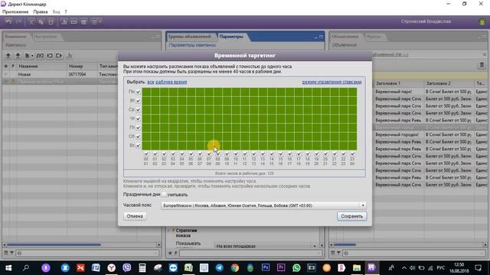Screen dimensions: 490x275
Task: Open Google Chrome from the taskbar
Action: point(235,268)
